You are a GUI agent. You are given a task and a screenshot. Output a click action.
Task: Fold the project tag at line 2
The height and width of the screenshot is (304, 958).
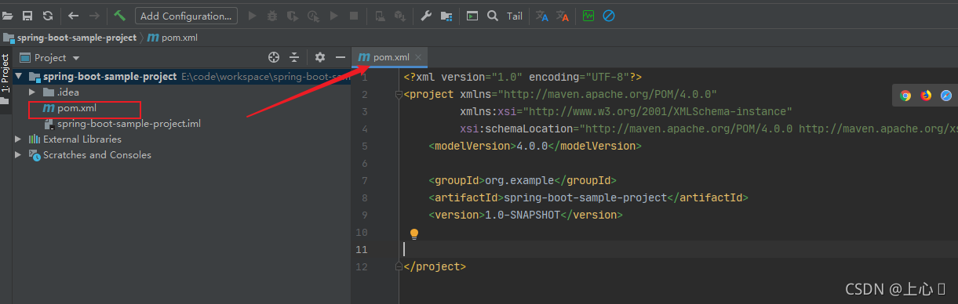coord(398,95)
